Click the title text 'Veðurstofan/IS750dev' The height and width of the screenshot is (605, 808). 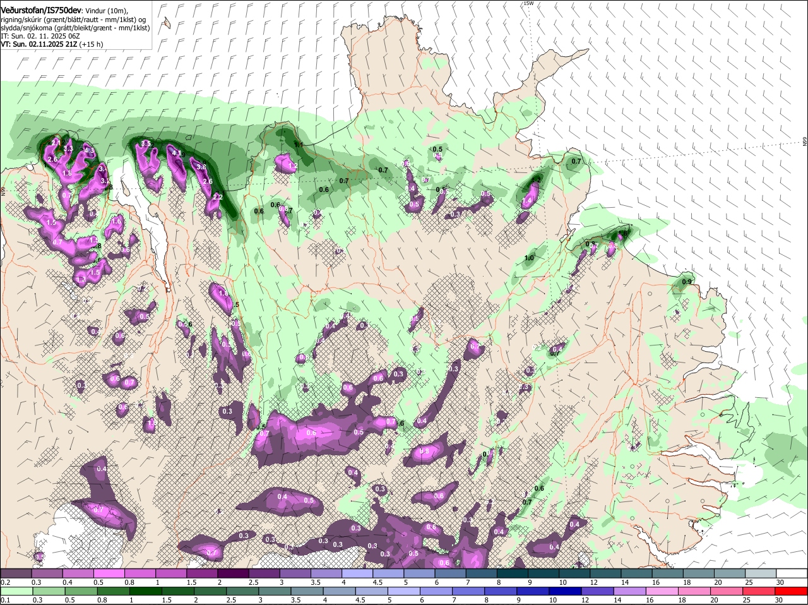click(x=42, y=11)
